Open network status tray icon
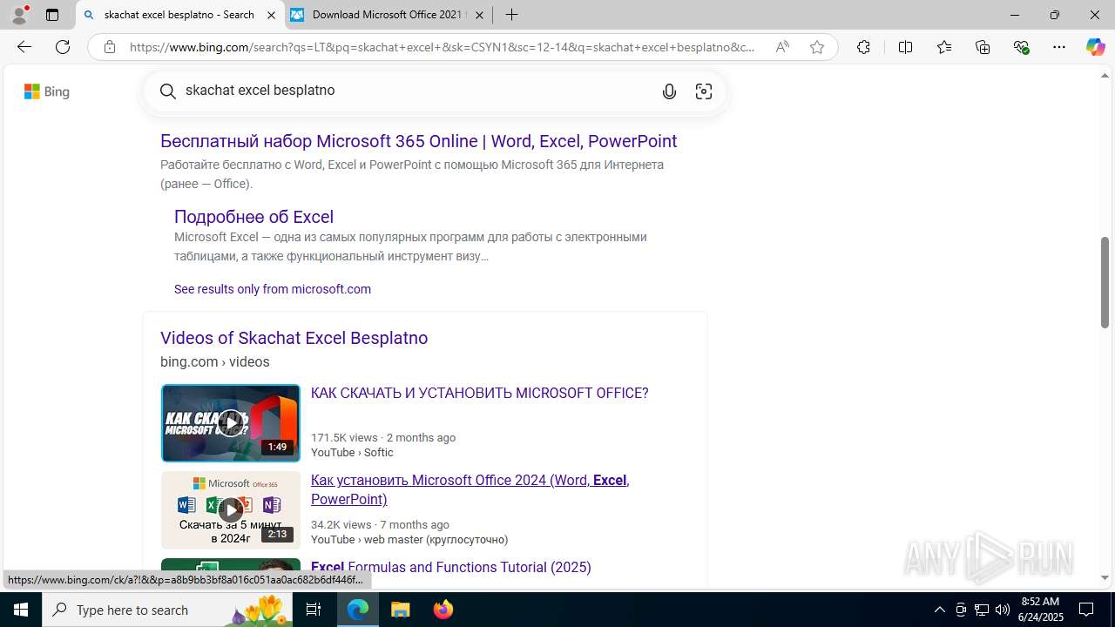Viewport: 1115px width, 627px height. pos(982,610)
